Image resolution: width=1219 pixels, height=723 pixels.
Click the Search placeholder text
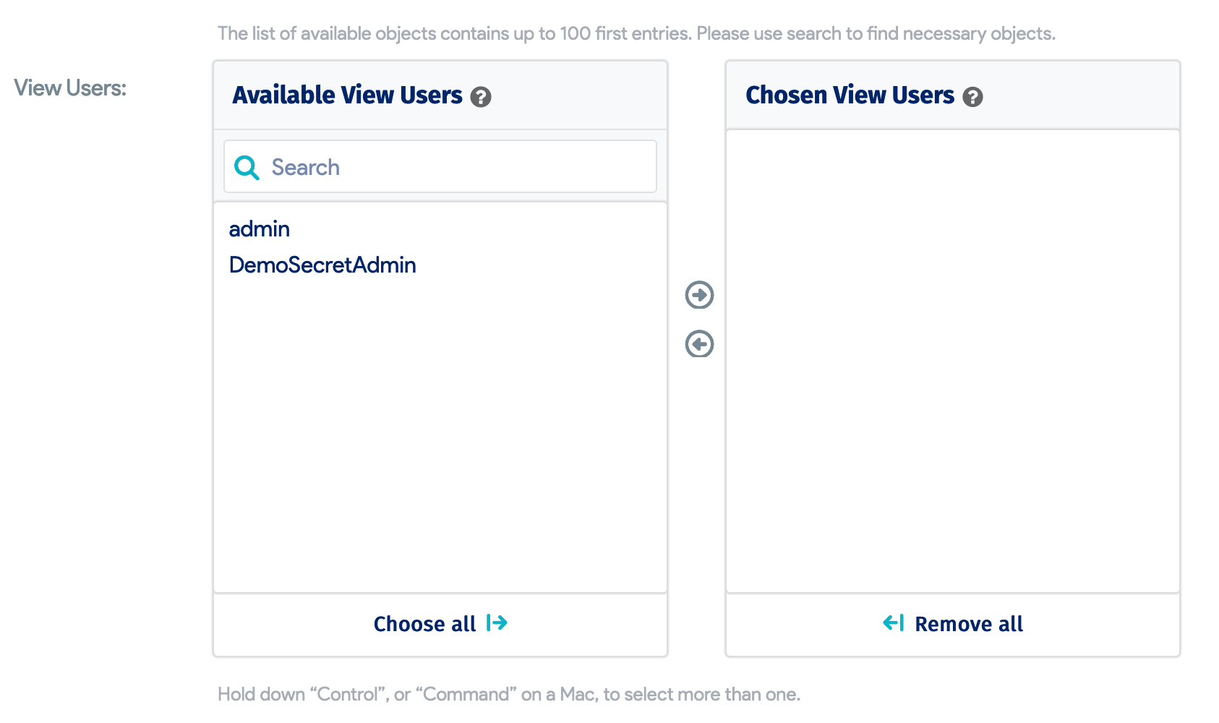pos(304,167)
